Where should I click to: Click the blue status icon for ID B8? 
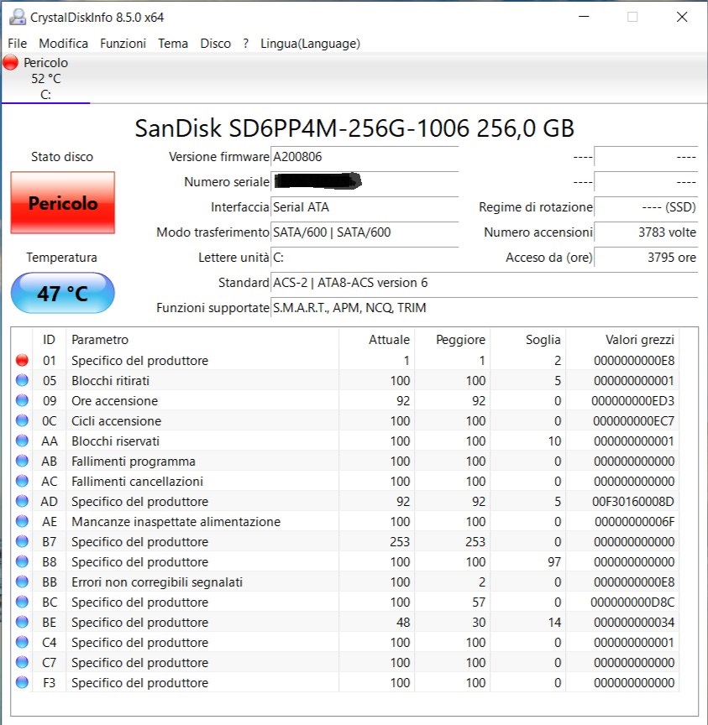click(x=22, y=561)
